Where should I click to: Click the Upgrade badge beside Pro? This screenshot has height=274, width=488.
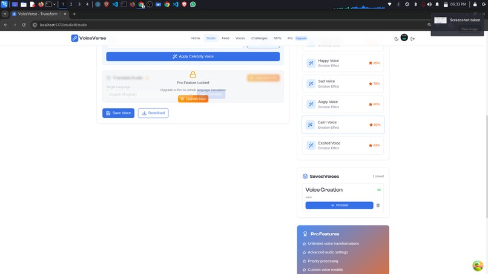tap(301, 38)
